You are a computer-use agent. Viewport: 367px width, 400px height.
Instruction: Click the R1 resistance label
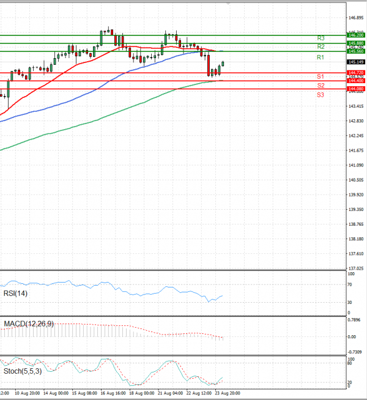321,57
